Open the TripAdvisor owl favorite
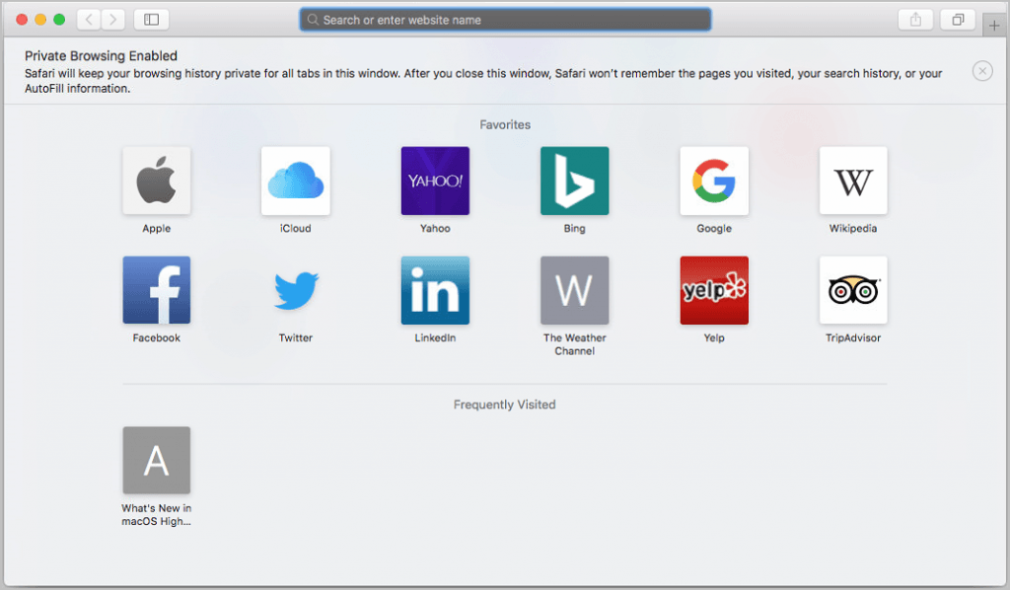The height and width of the screenshot is (590, 1010). pyautogui.click(x=853, y=290)
